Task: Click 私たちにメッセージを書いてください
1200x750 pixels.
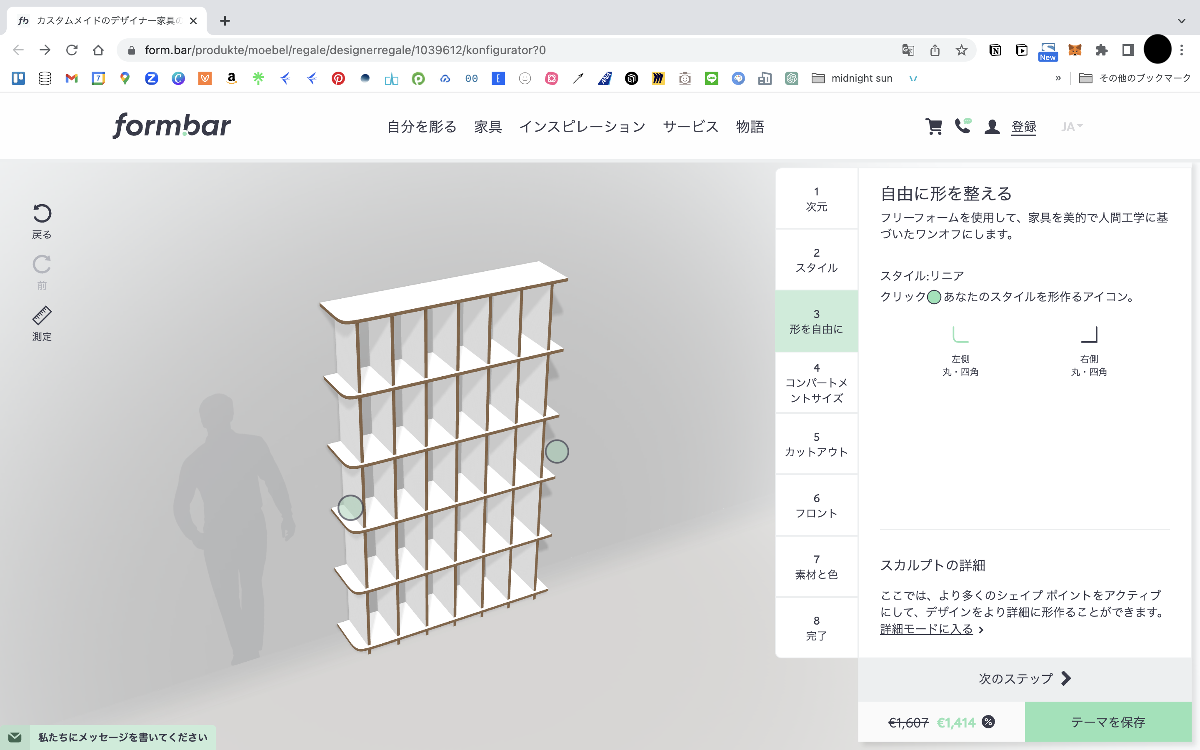Action: click(123, 737)
